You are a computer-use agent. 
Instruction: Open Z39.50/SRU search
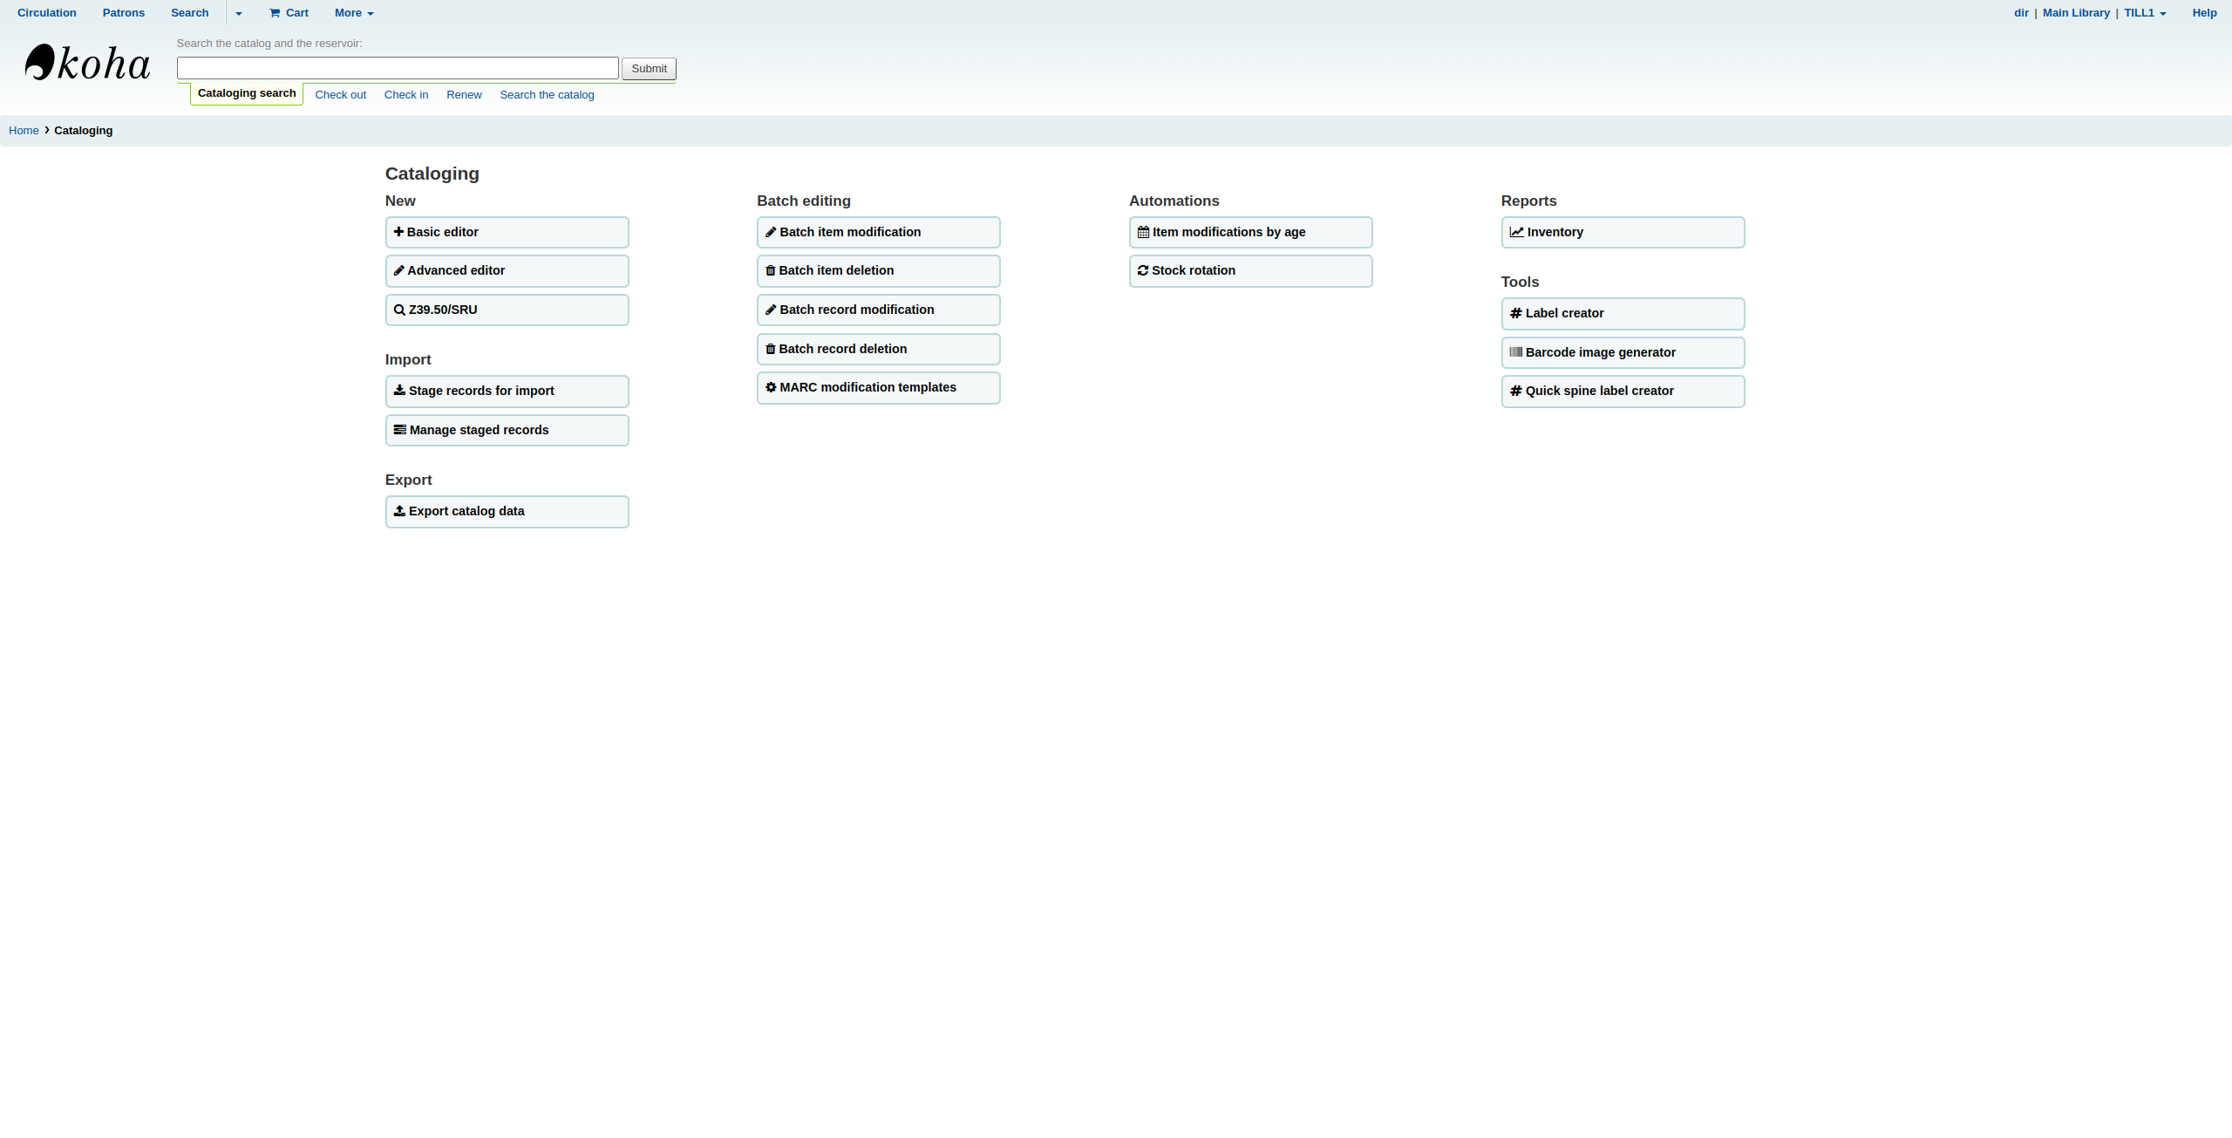(x=507, y=310)
